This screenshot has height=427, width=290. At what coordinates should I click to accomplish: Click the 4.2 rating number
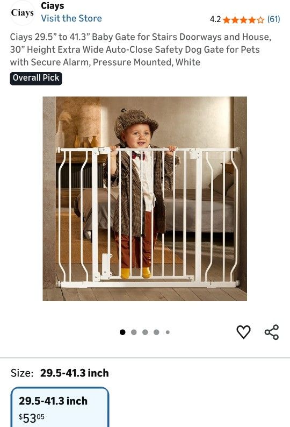(x=215, y=19)
